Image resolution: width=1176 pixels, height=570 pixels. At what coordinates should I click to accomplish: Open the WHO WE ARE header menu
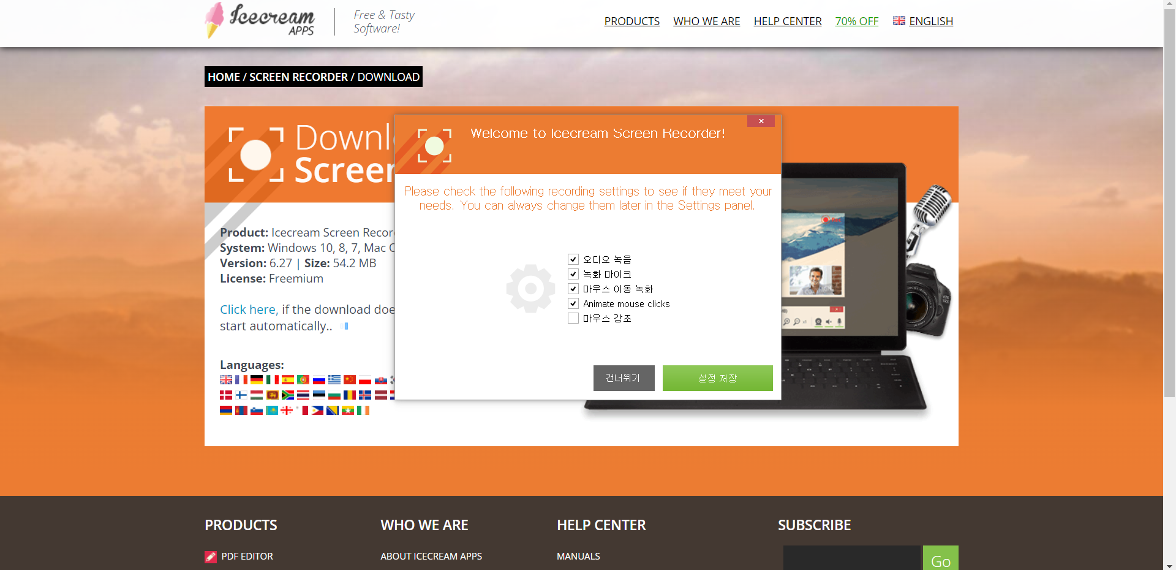[707, 21]
